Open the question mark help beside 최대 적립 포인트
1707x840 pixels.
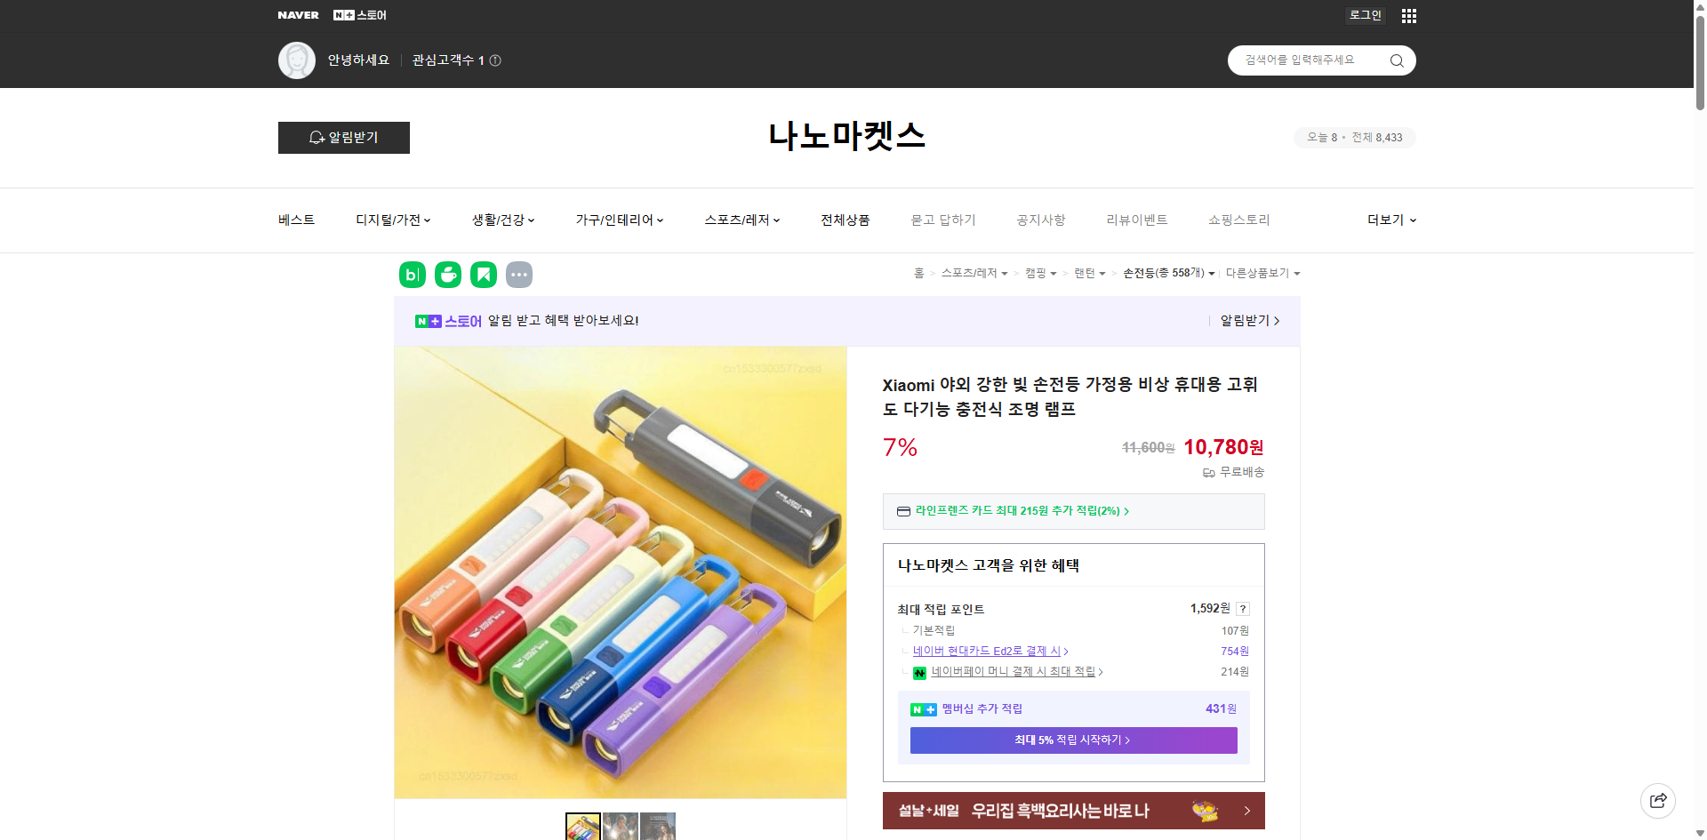click(x=1243, y=609)
